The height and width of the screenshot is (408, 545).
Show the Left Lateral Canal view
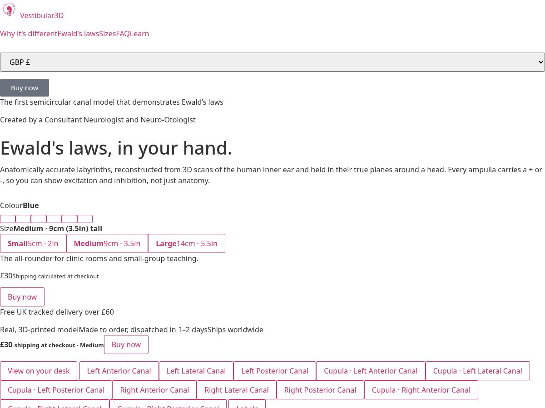coord(196,371)
